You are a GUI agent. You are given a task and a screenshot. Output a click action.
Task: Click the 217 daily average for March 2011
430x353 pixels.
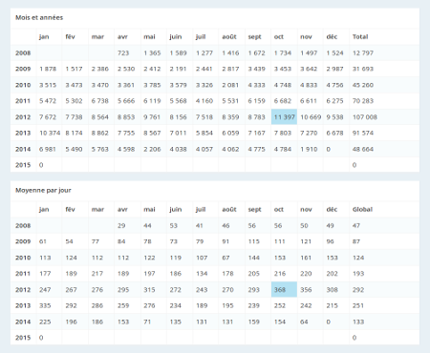pos(97,274)
